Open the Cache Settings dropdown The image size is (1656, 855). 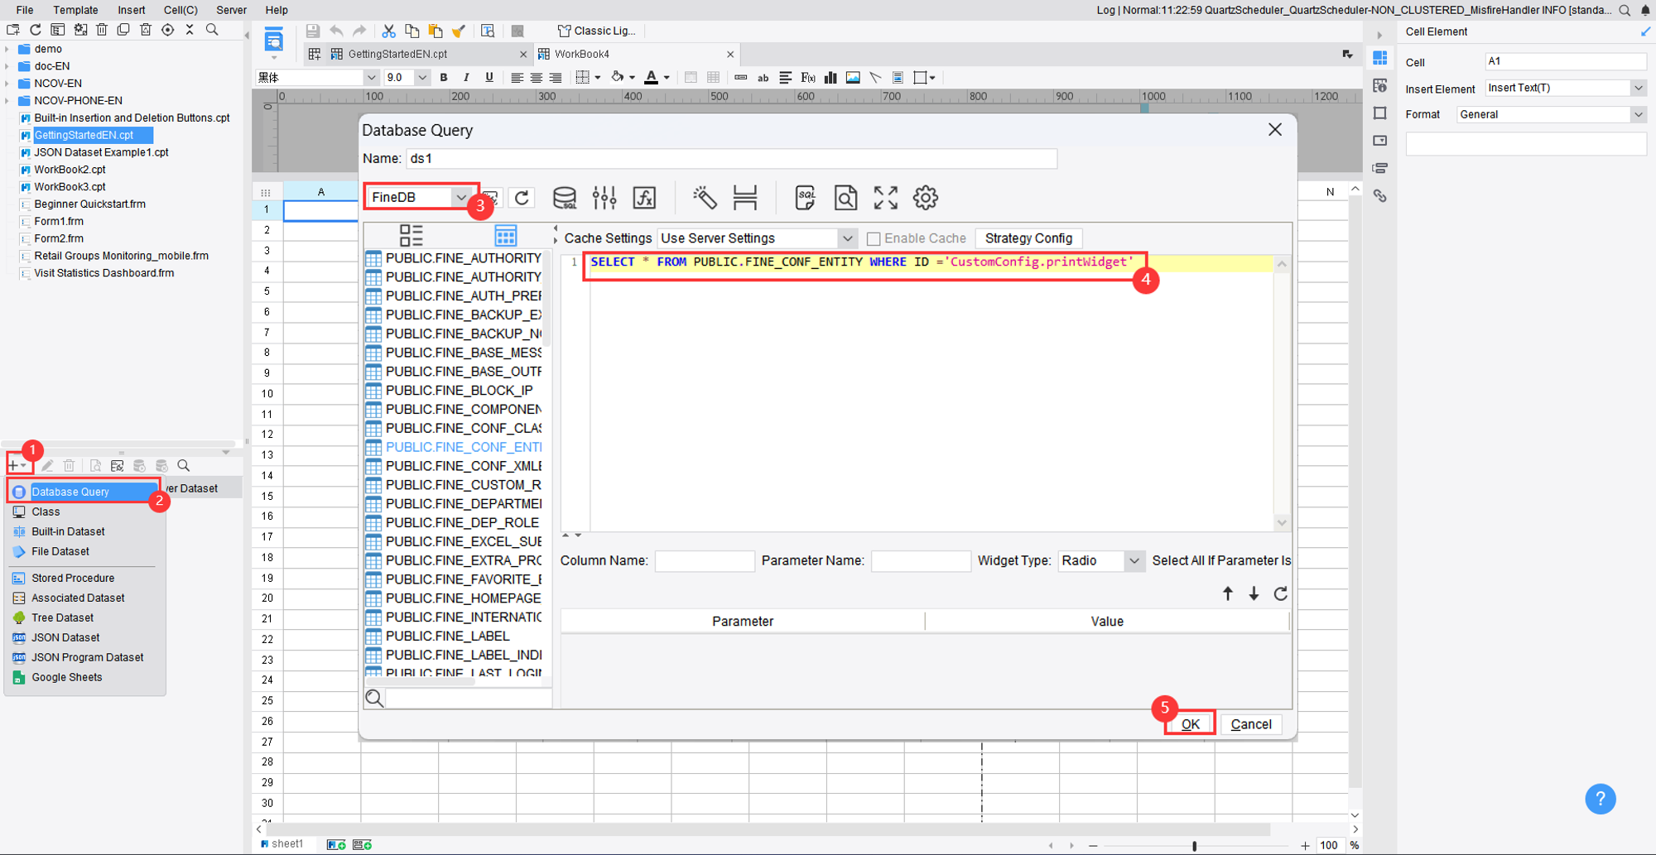point(846,238)
